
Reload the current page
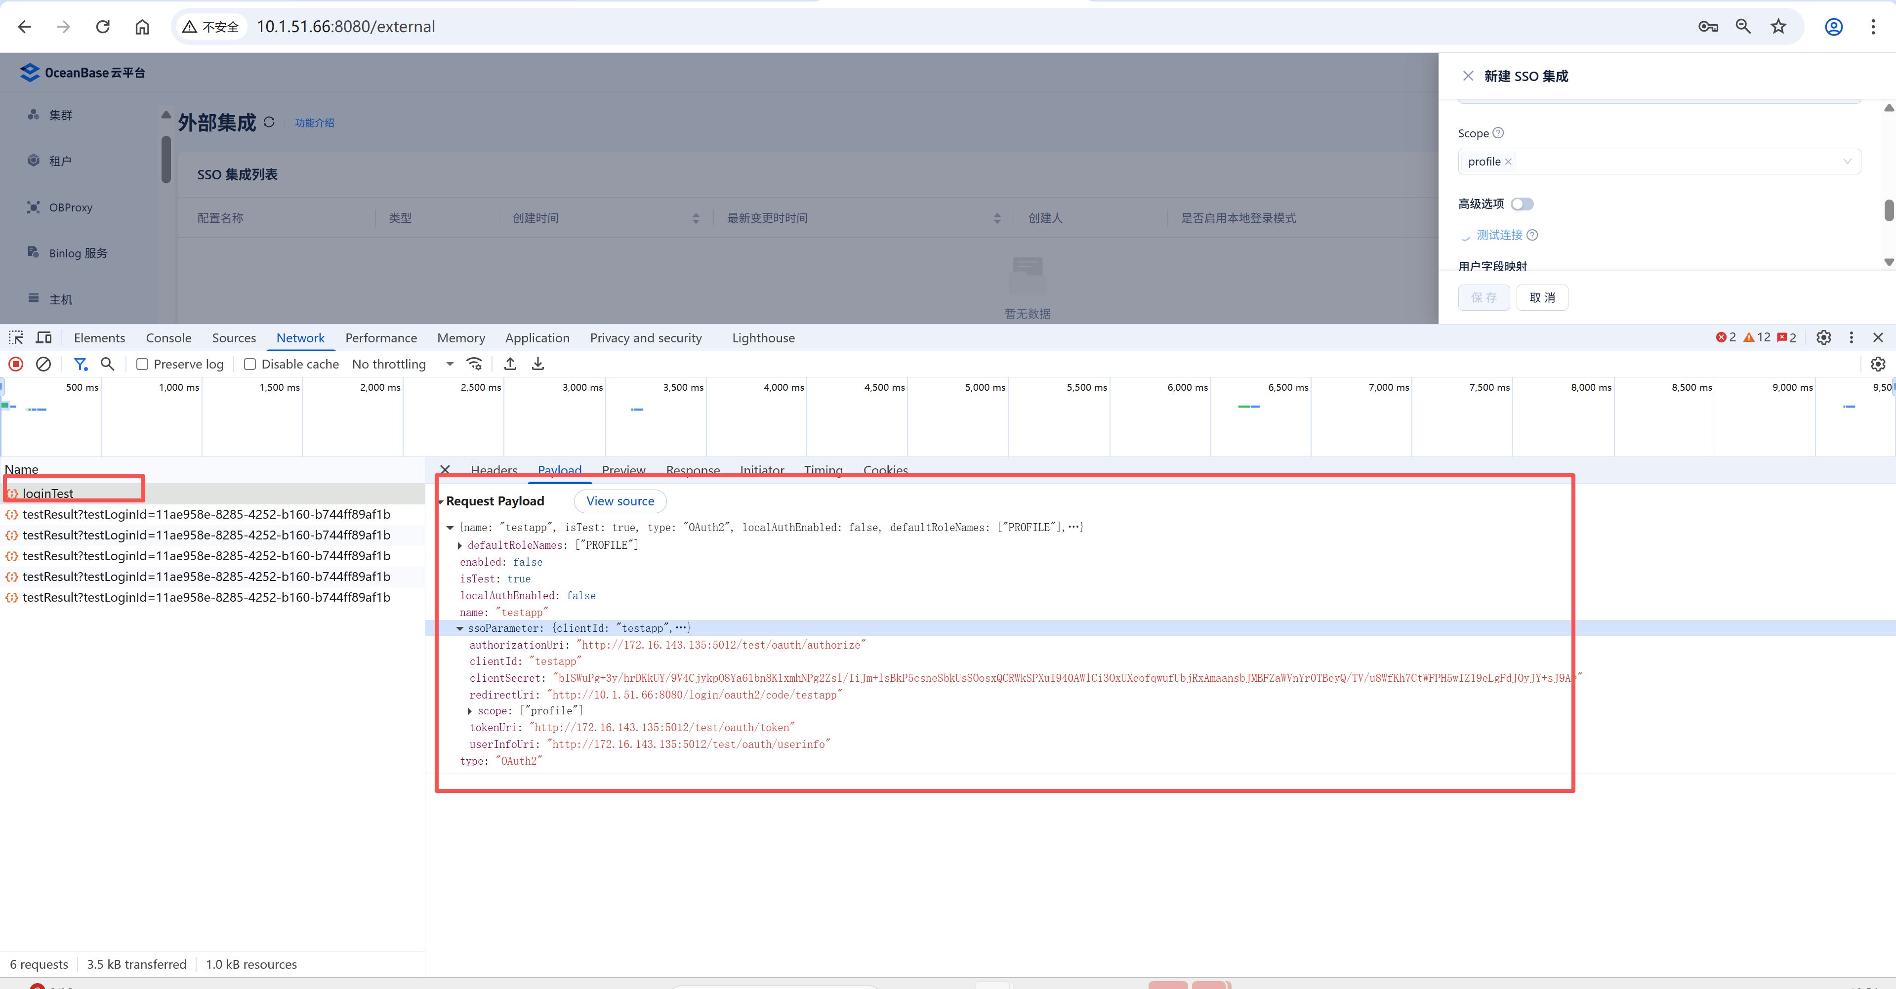pyautogui.click(x=103, y=27)
